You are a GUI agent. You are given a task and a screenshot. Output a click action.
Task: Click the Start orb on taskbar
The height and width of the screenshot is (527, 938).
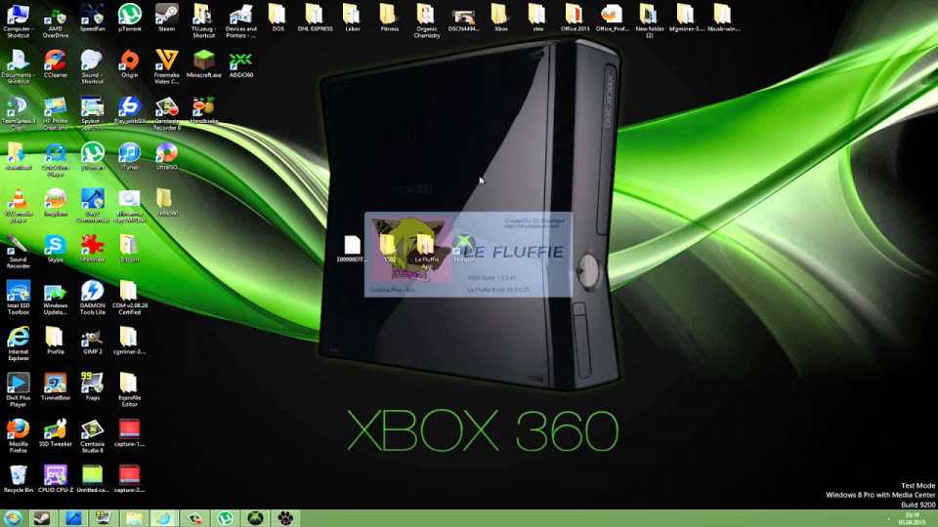coord(13,518)
